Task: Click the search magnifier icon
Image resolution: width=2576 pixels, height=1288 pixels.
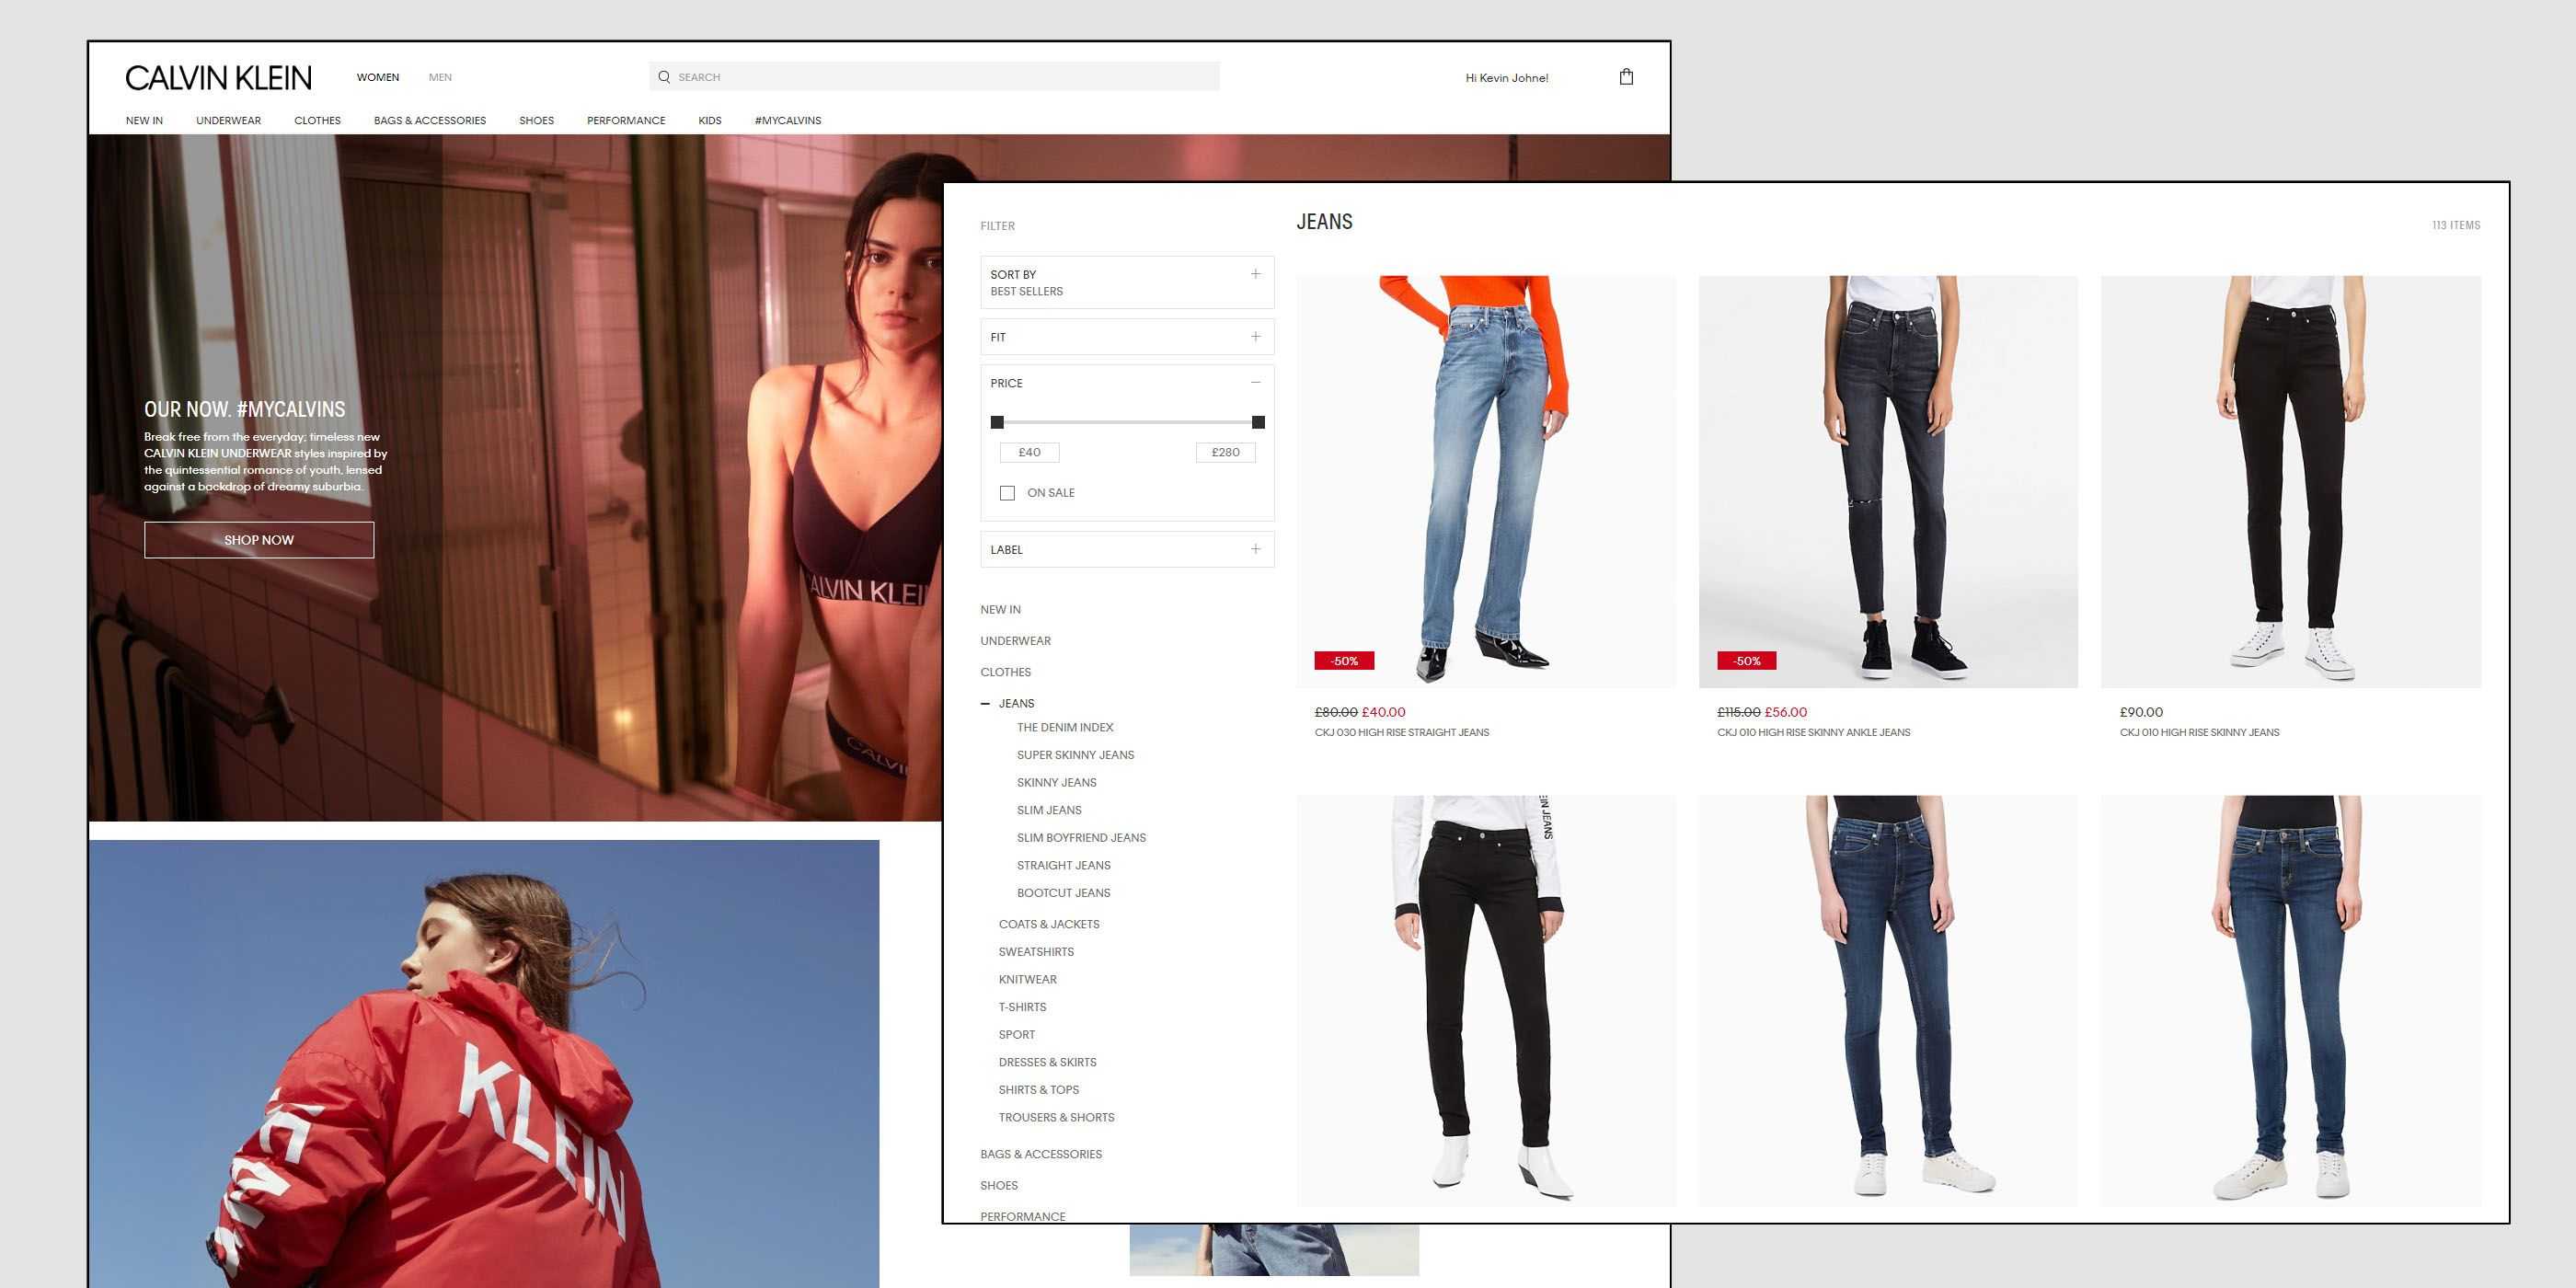Action: tap(664, 77)
